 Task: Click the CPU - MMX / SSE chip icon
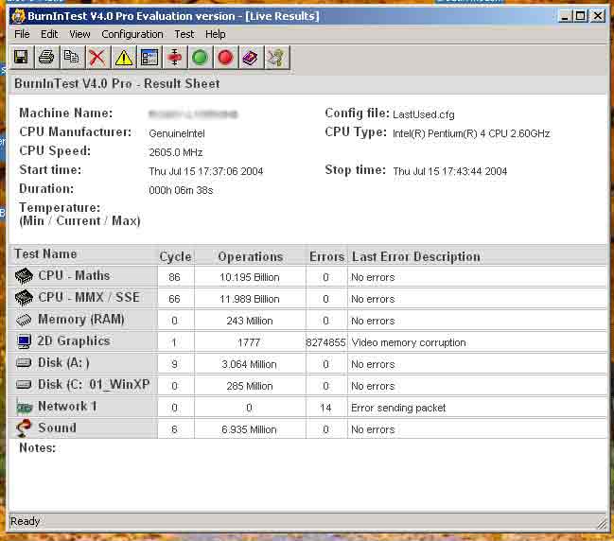(x=24, y=298)
